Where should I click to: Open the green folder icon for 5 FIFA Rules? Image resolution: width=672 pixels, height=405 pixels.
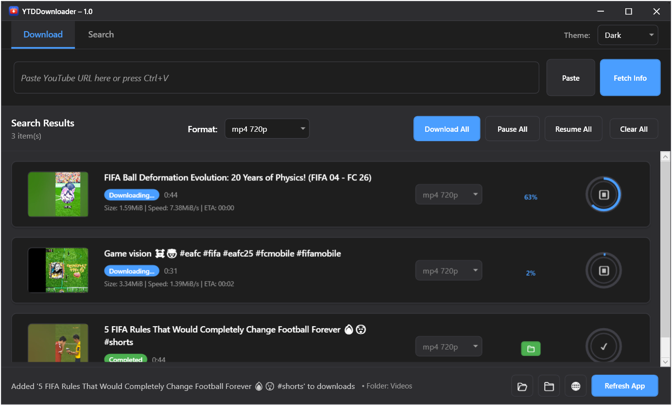tap(531, 349)
